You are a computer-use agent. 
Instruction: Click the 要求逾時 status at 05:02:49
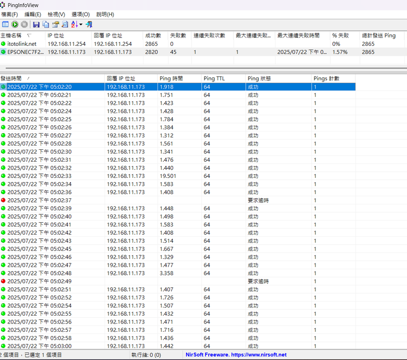(258, 281)
